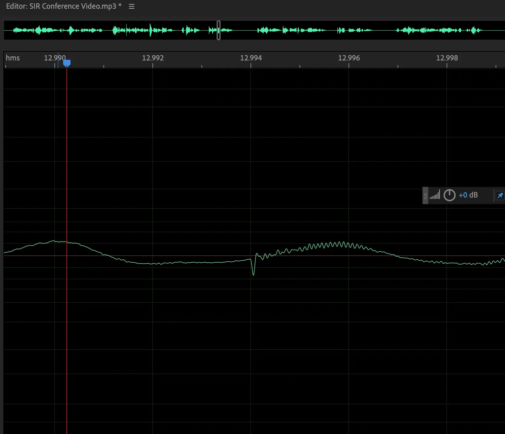Screen dimensions: 505x434
Task: Click the rippled waveform peak near 12.996
Action: (x=342, y=244)
